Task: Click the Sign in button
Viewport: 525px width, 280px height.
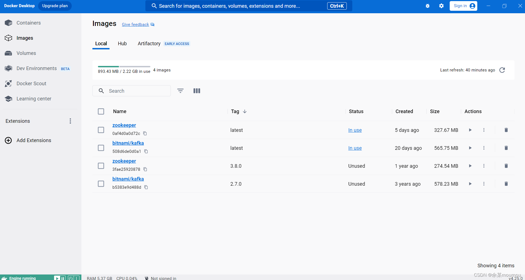Action: (x=463, y=6)
